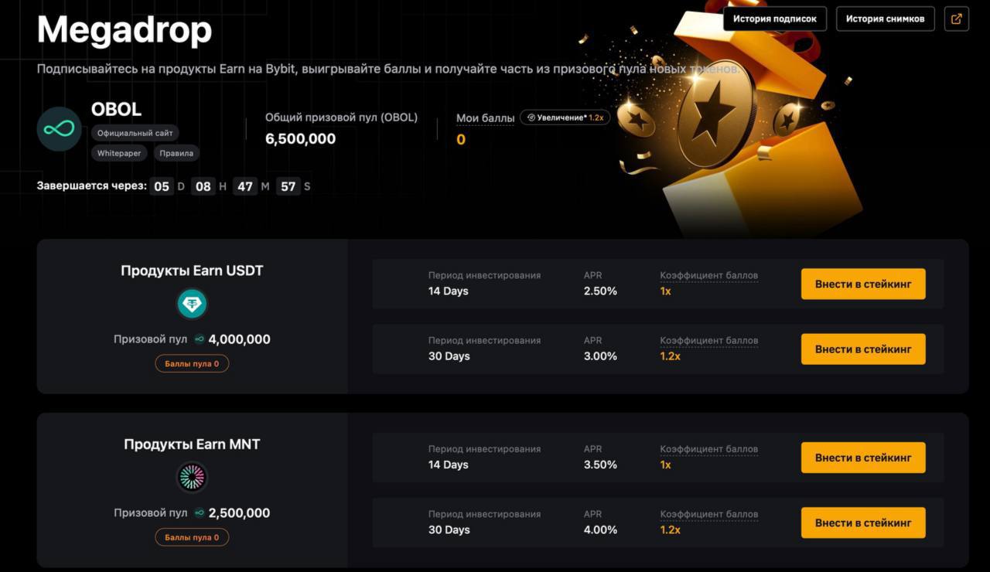Screen dimensions: 990x572
Task: Stake MNT for 14 Days at 3.50%
Action: [x=863, y=458]
